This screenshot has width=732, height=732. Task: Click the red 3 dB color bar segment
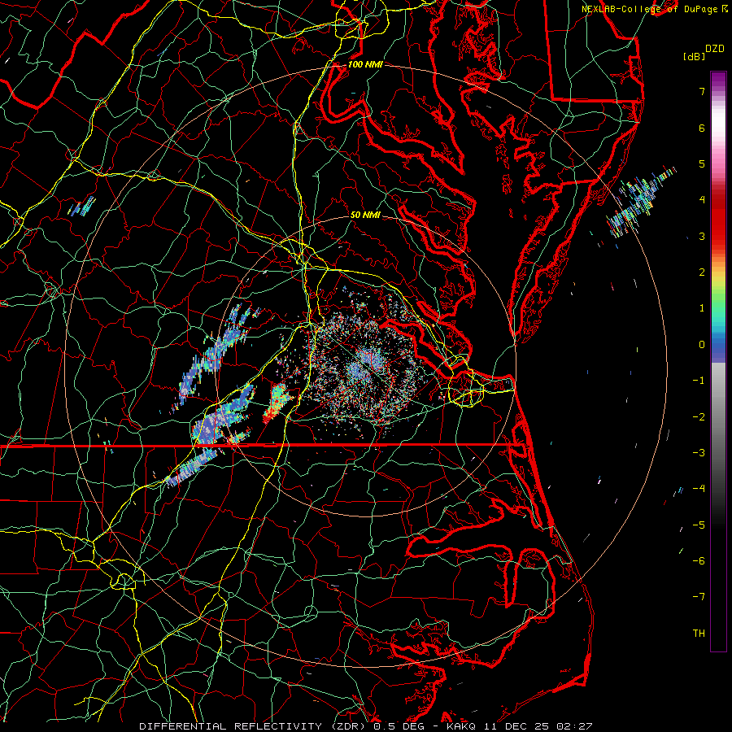(x=718, y=236)
